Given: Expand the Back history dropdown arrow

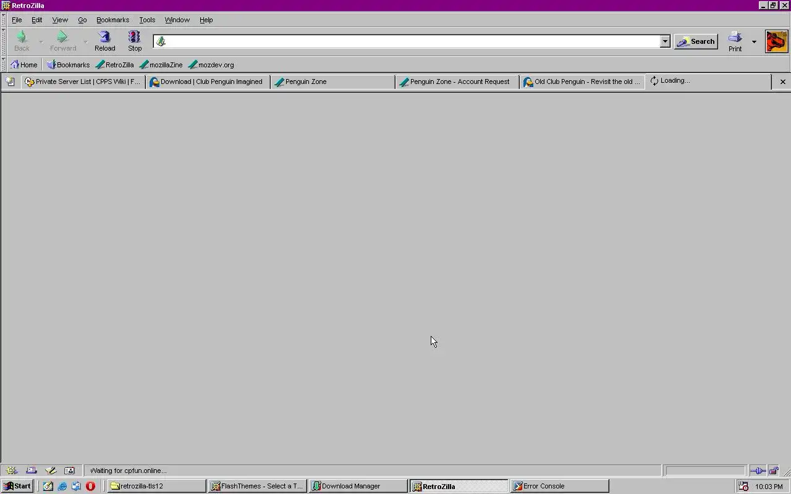Looking at the screenshot, I should 41,41.
